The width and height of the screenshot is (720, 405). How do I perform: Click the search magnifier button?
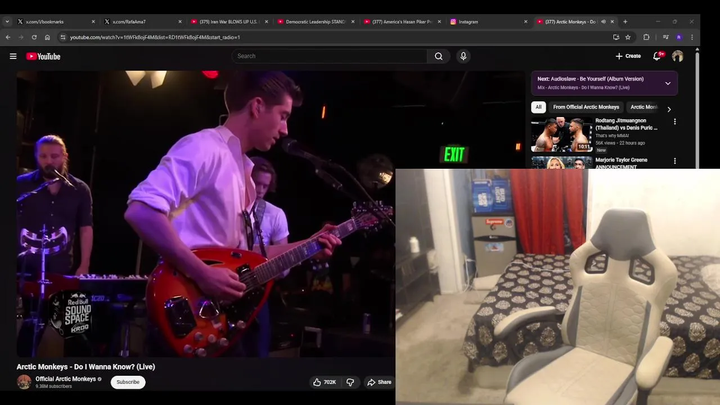pyautogui.click(x=439, y=56)
